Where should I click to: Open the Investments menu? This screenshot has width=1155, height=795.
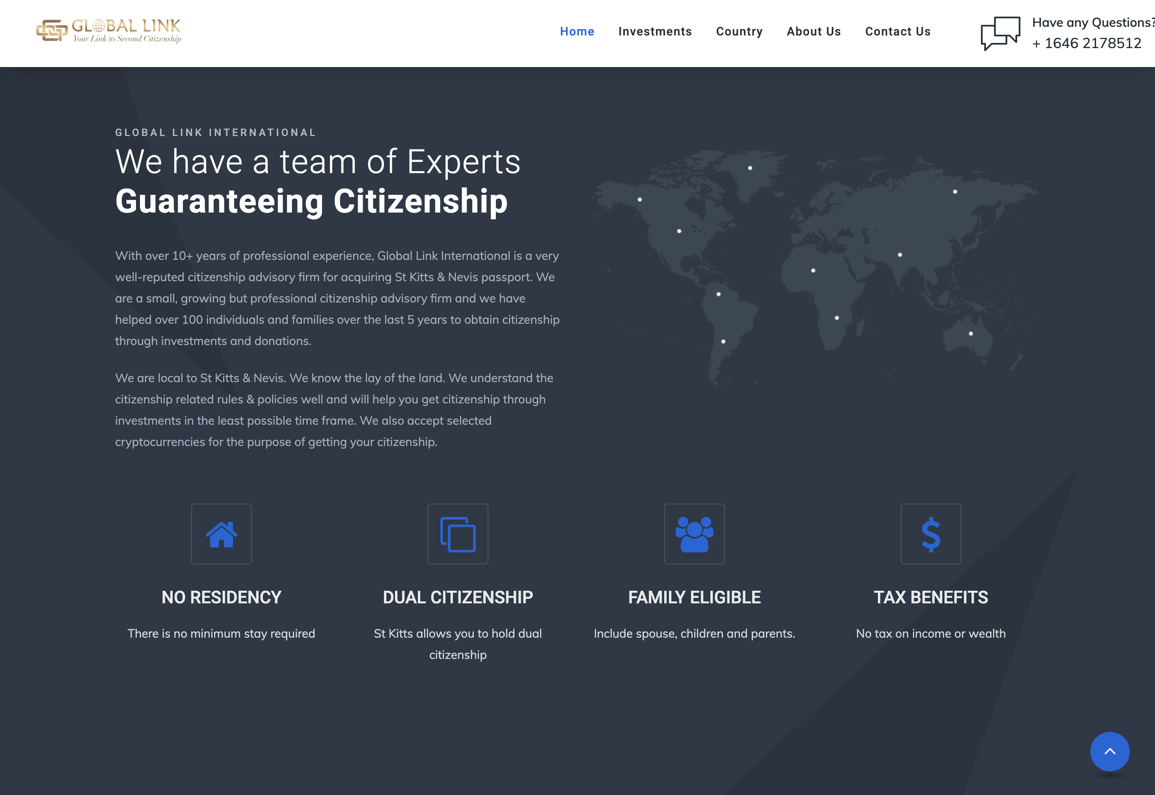(x=655, y=32)
